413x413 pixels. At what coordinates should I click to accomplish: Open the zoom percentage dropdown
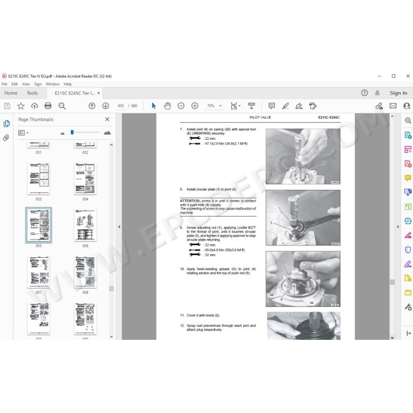pos(221,106)
